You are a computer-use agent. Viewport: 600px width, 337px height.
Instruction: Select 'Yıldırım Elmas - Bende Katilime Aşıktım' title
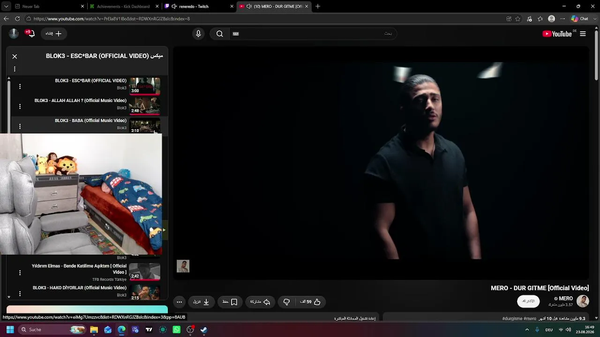click(79, 269)
